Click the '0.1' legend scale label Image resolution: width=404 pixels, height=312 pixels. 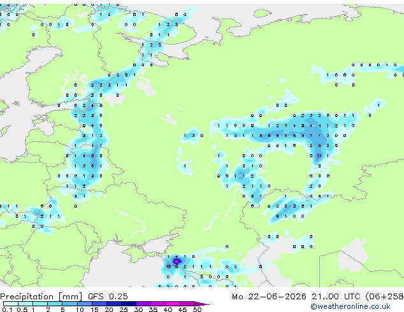coord(7,309)
